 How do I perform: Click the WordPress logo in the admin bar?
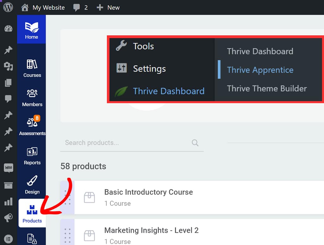(8, 7)
